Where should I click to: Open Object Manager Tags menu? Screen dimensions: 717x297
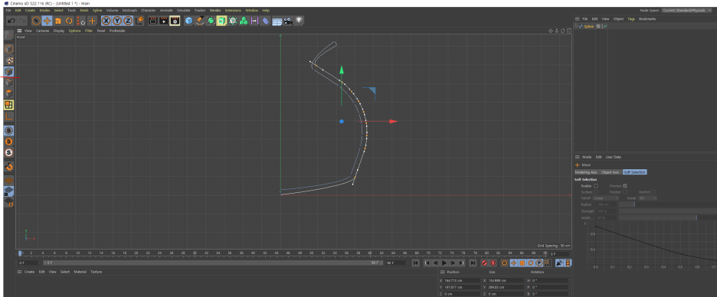631,18
